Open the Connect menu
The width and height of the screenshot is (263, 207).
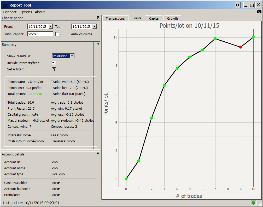(x=10, y=12)
